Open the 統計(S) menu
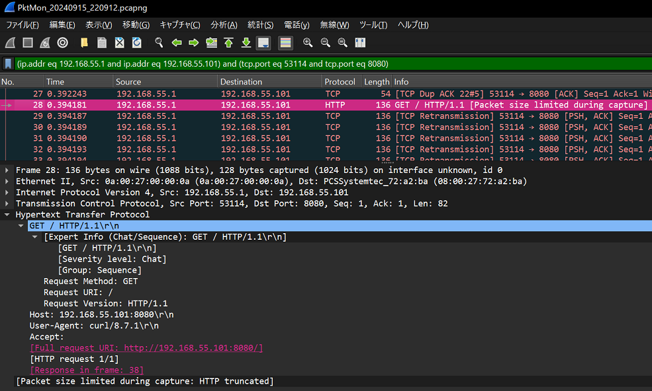 pyautogui.click(x=261, y=25)
